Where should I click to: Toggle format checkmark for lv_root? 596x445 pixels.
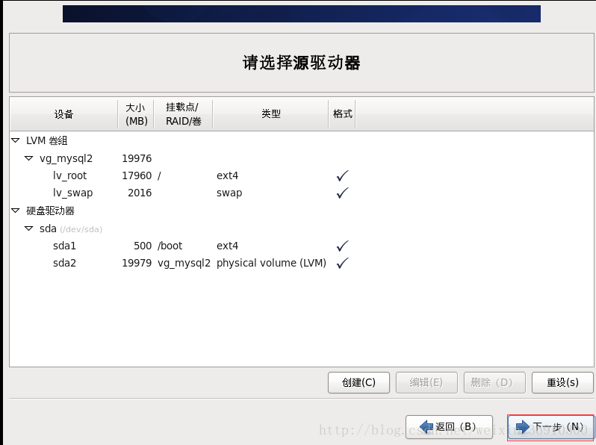pyautogui.click(x=343, y=176)
